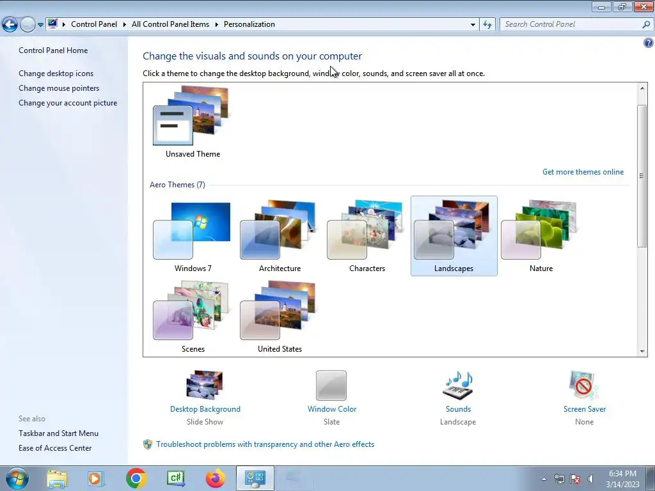Image resolution: width=655 pixels, height=491 pixels.
Task: Open Google Chrome from taskbar
Action: (136, 478)
